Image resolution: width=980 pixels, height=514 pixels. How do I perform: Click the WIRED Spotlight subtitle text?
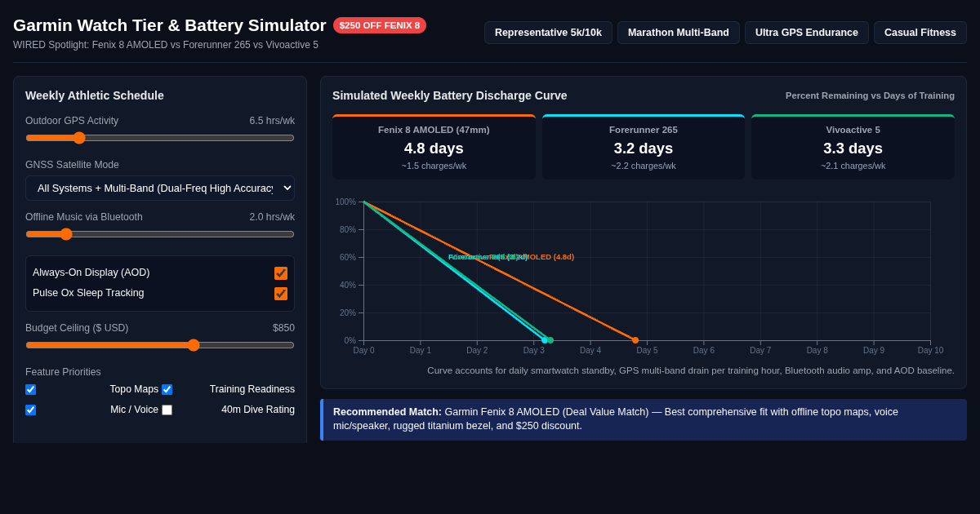[x=166, y=45]
